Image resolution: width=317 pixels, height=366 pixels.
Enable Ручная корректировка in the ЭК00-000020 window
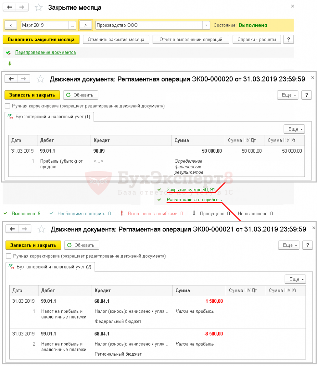[x=7, y=106]
